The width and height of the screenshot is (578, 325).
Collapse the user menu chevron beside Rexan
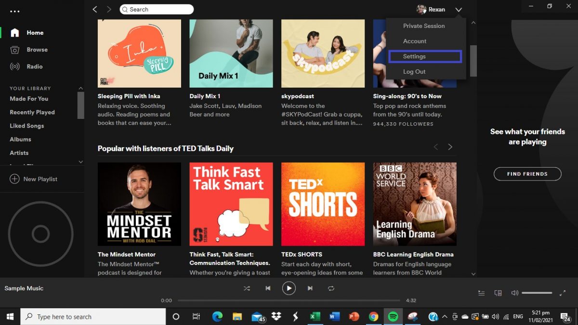click(x=459, y=10)
